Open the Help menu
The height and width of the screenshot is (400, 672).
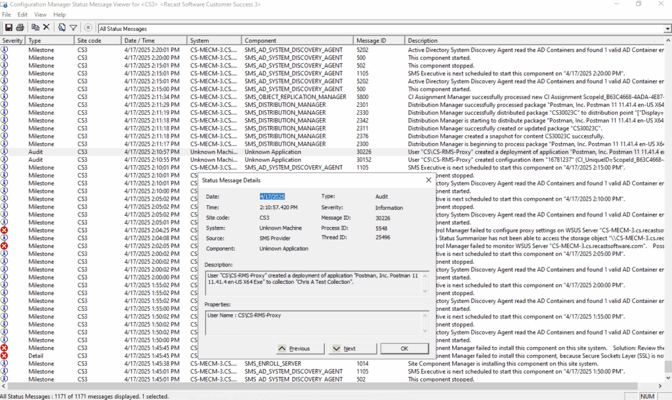tap(59, 14)
